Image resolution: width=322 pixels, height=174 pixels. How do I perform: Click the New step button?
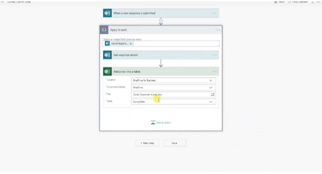[147, 143]
